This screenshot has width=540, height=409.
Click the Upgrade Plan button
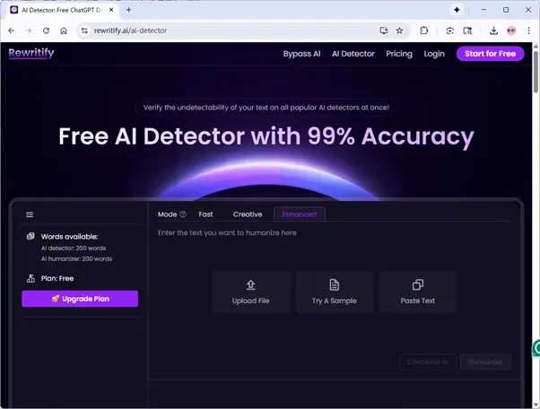(80, 299)
